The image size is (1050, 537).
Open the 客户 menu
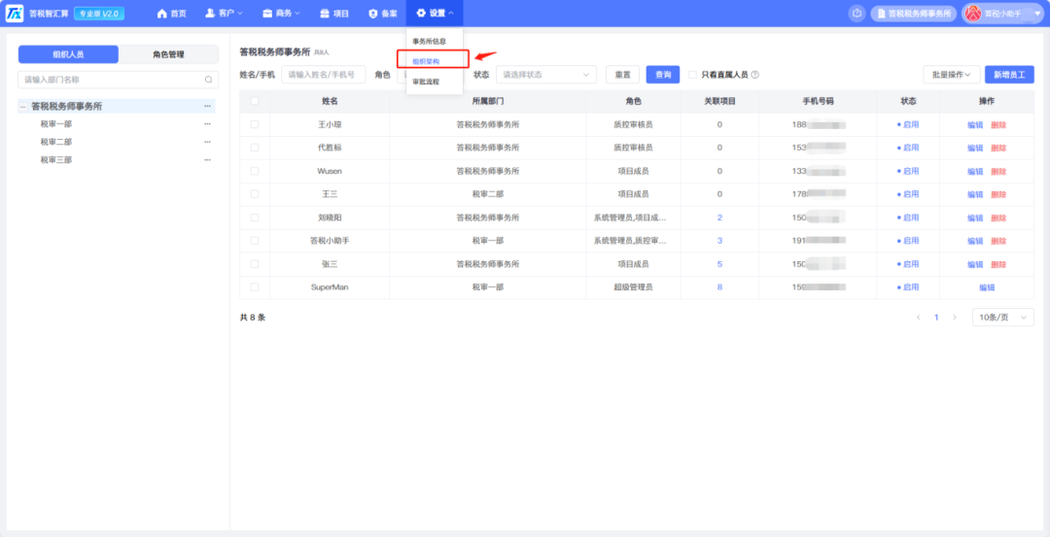[225, 14]
